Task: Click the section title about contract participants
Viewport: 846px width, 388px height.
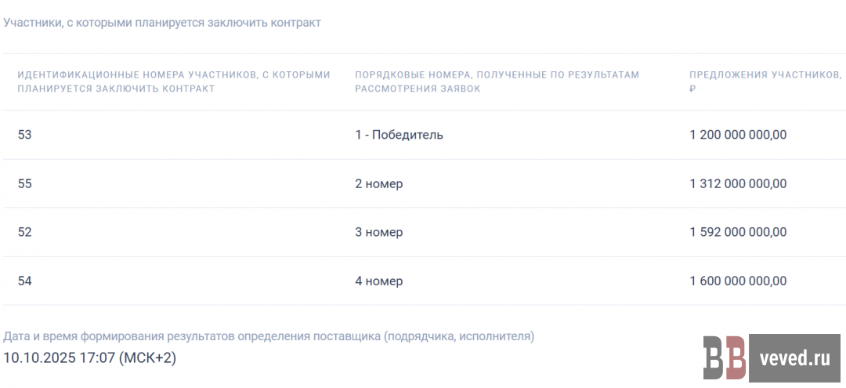Action: coord(162,23)
